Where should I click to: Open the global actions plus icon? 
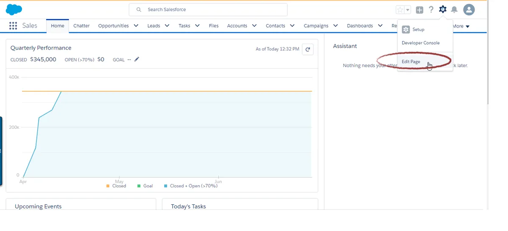pos(420,10)
